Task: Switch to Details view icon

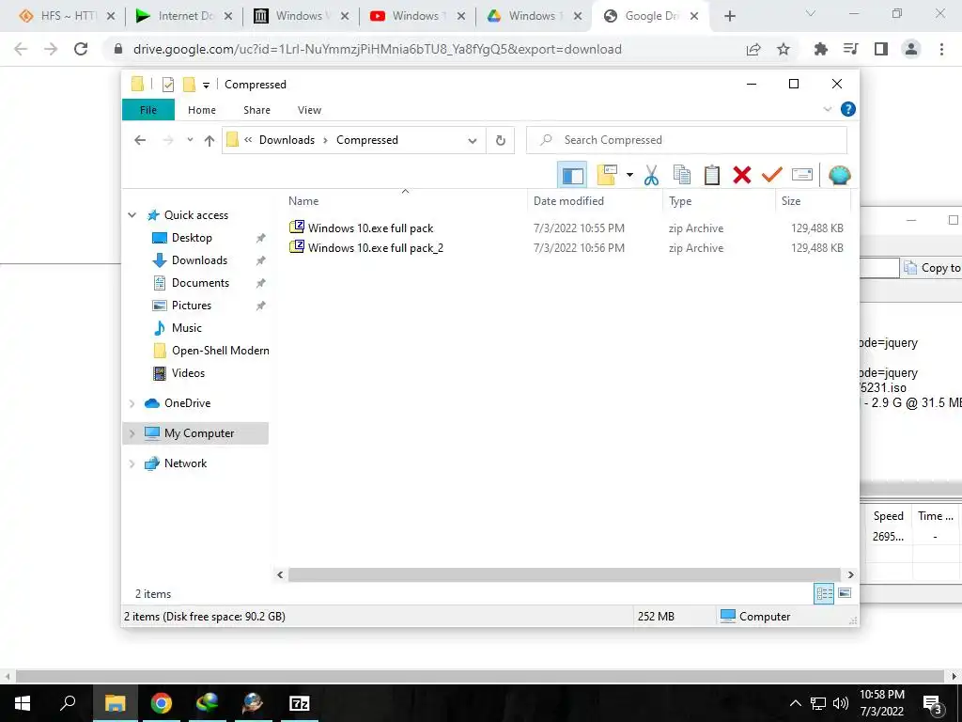Action: point(824,594)
